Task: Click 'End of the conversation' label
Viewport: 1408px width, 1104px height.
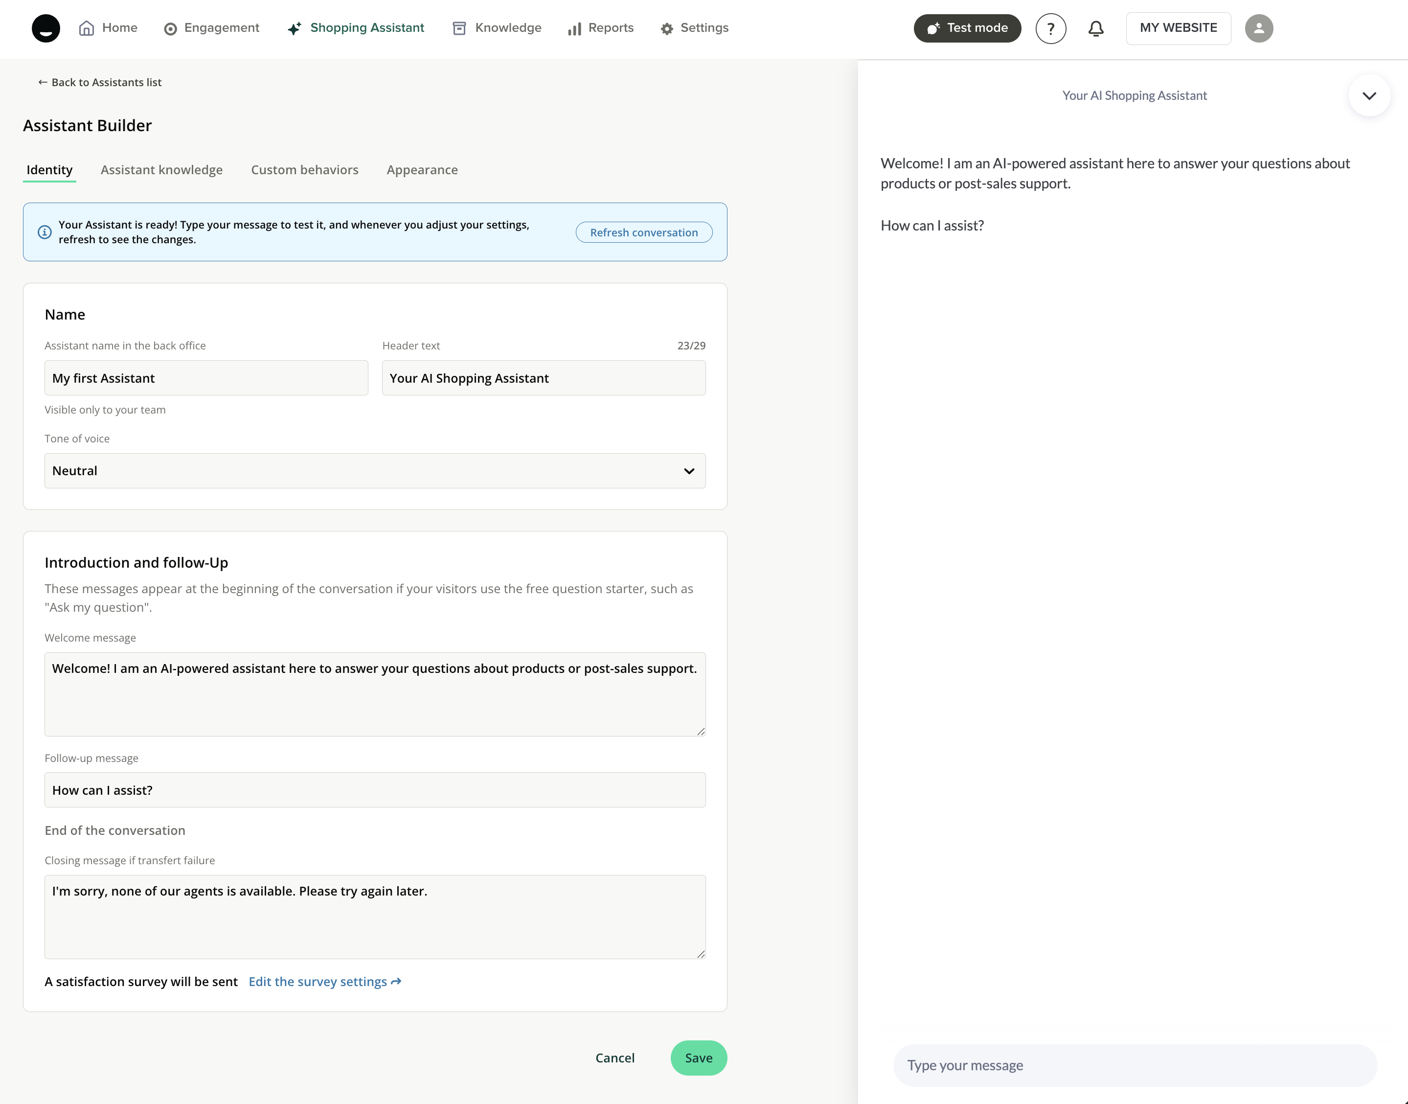Action: (x=115, y=830)
